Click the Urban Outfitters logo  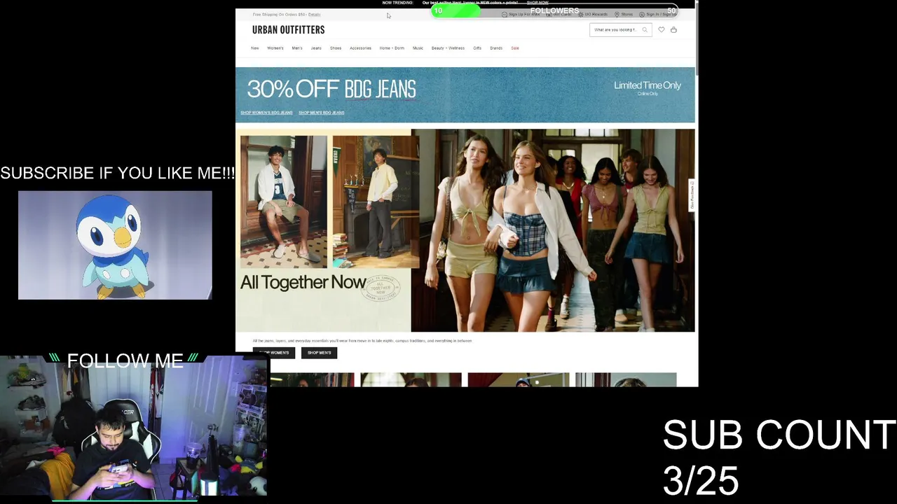tap(288, 29)
